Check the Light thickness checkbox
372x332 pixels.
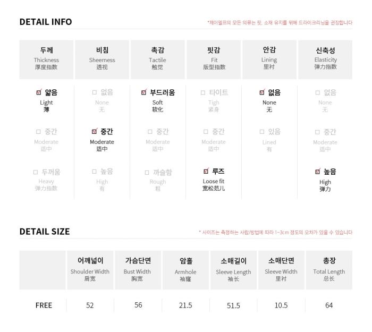[x=39, y=92]
